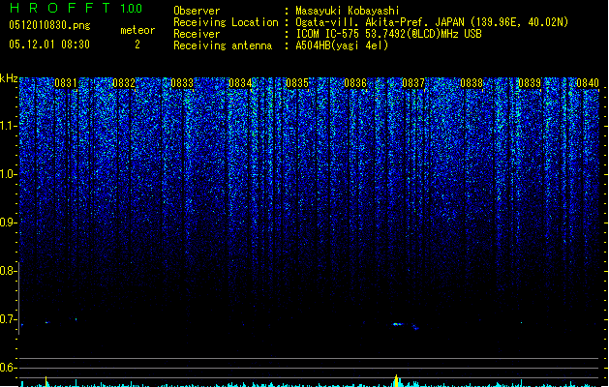Viewport: 609px width, 387px height.
Task: Click the Receiver label
Action: [197, 34]
